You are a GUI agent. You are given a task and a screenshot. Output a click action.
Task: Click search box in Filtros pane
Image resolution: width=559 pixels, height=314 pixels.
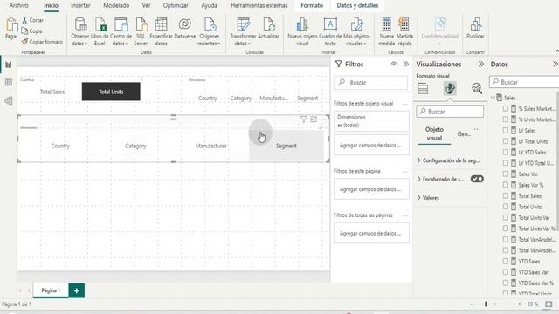click(370, 83)
